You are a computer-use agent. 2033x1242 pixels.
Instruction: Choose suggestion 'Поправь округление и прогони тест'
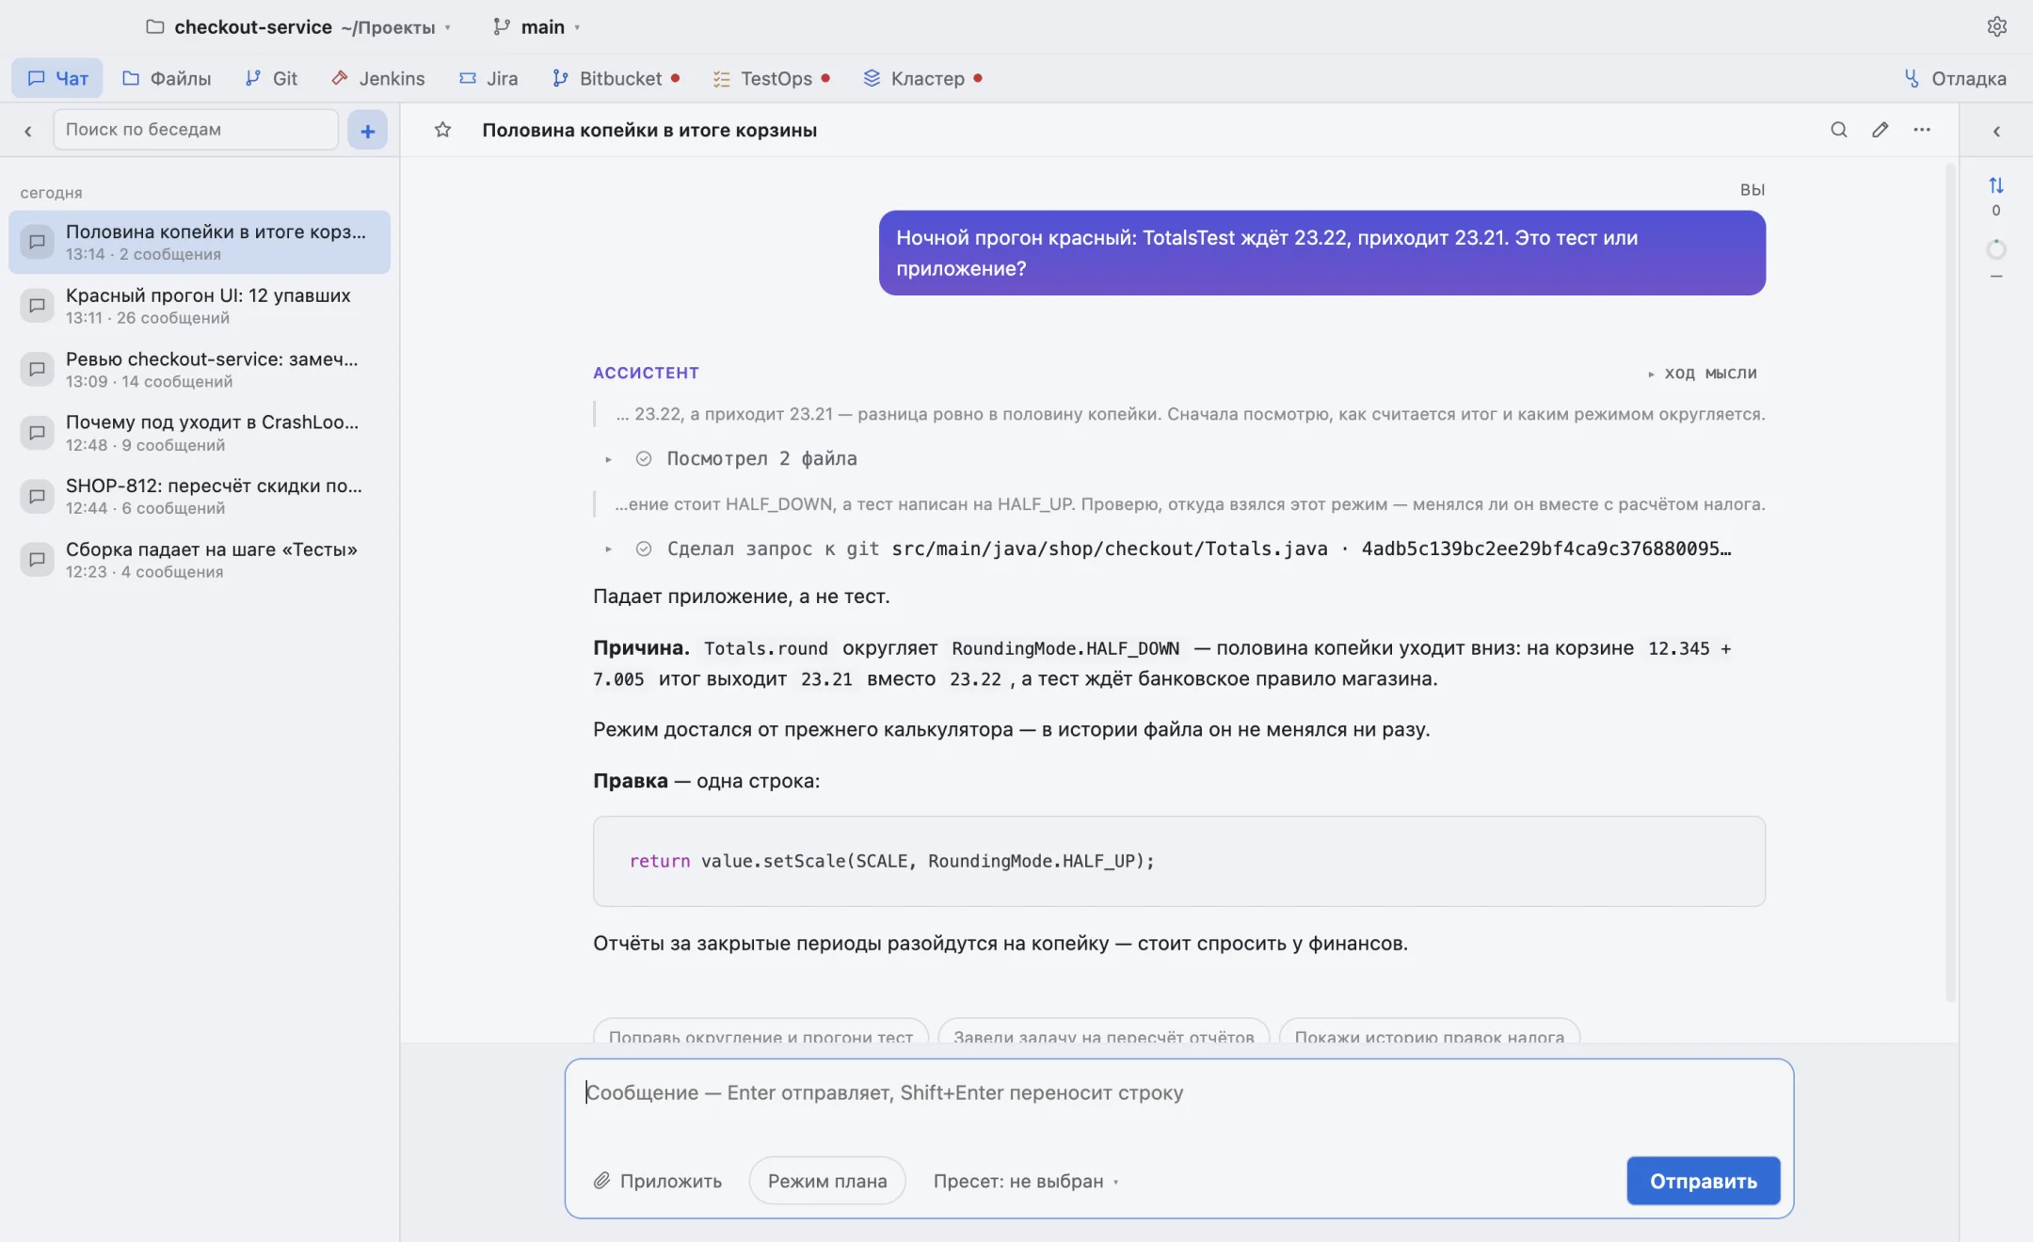pos(760,1032)
